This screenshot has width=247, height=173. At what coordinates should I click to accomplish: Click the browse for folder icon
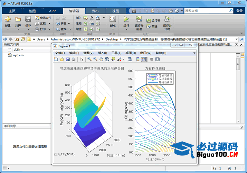click(22, 39)
